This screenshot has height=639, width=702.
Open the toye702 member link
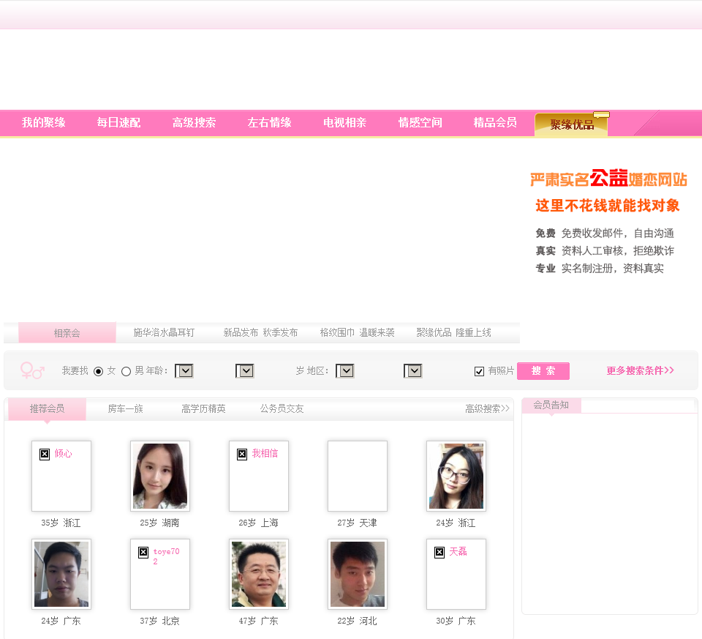(x=166, y=556)
